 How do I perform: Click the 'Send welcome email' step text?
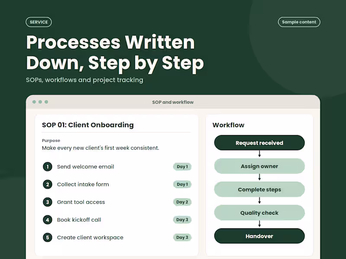[x=86, y=167]
